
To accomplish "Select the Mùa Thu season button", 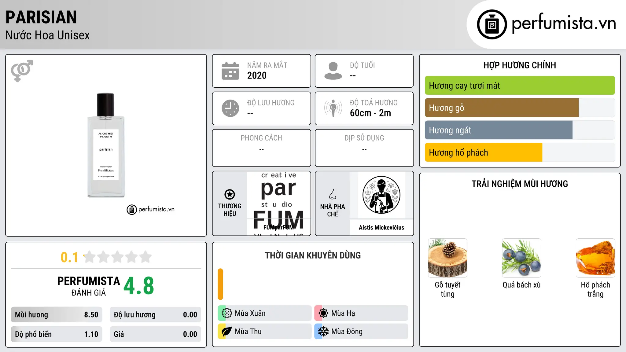I will [x=265, y=332].
